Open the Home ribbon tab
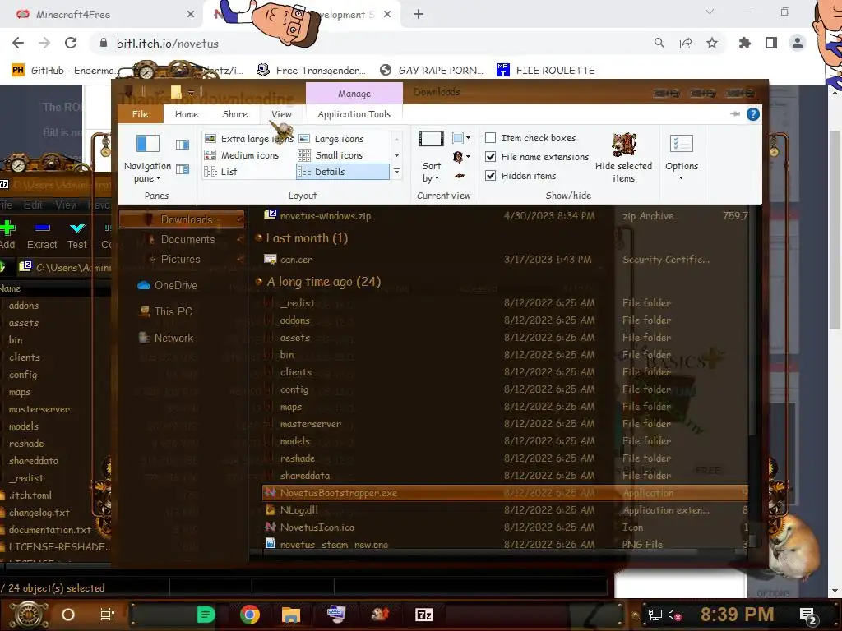 coord(187,113)
